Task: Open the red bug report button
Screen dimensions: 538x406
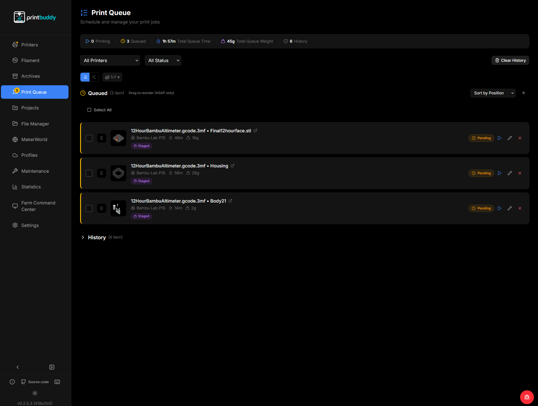Action: coord(527,397)
